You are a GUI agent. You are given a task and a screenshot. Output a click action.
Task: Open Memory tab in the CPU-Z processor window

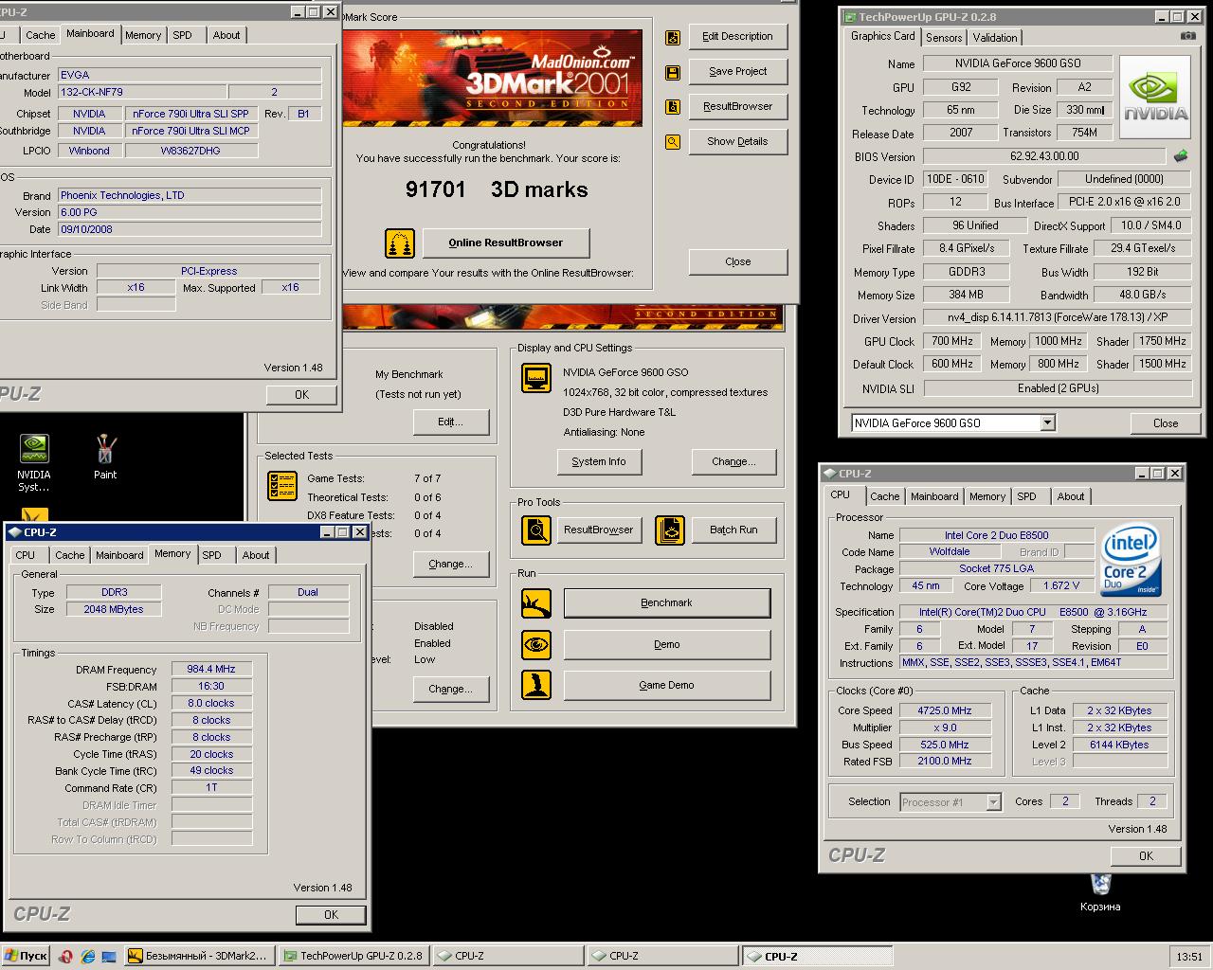(x=987, y=496)
